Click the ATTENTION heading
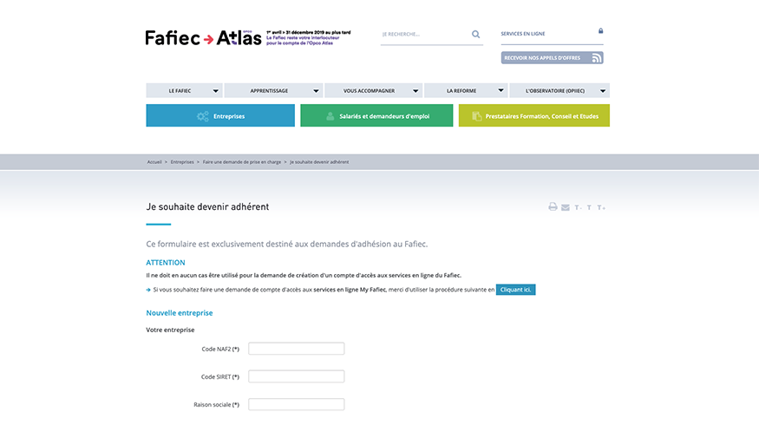 tap(166, 262)
